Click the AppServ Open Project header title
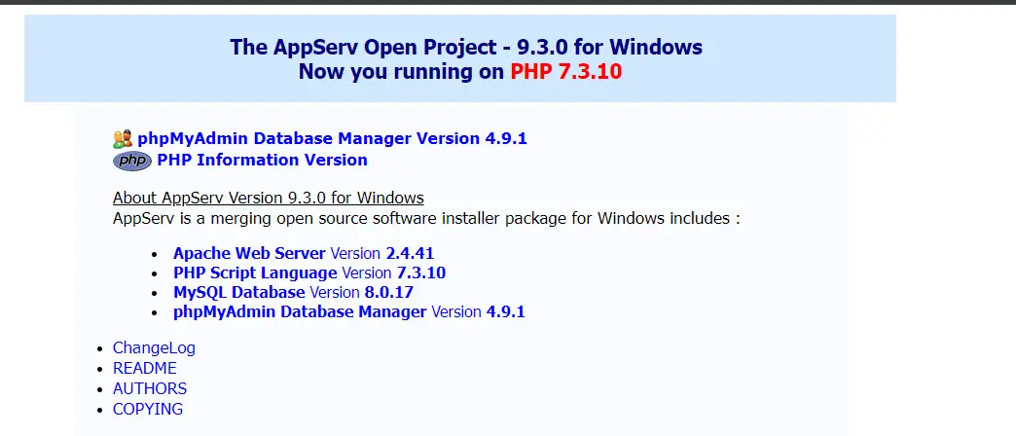 coord(466,47)
